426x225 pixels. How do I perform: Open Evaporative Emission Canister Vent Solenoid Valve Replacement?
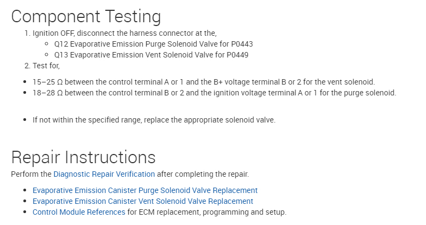[142, 201]
